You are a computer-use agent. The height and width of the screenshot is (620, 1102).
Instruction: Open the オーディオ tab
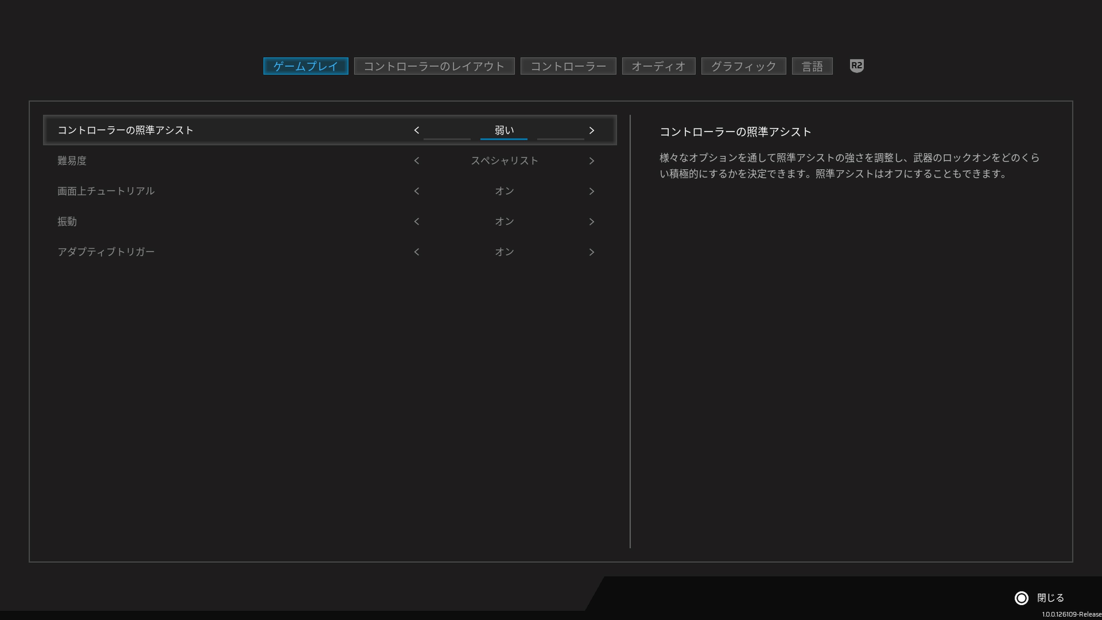click(658, 66)
